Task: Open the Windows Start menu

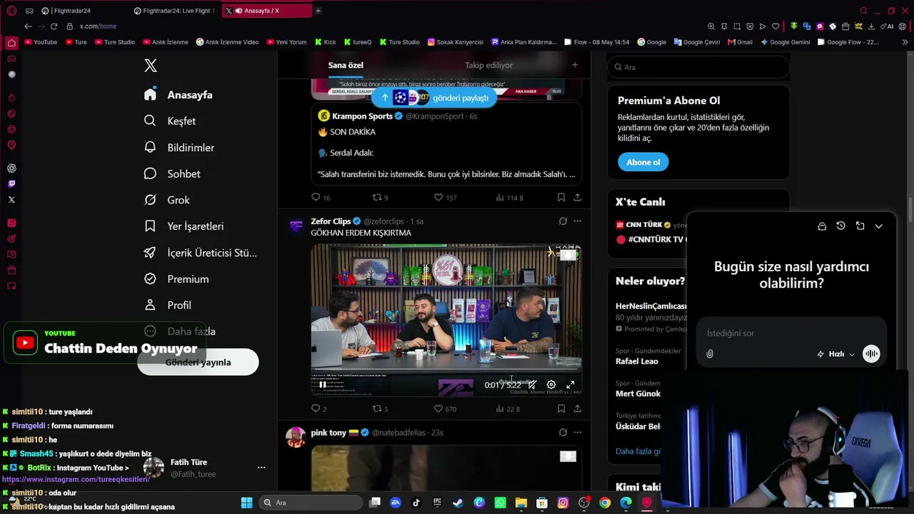Action: pyautogui.click(x=246, y=503)
